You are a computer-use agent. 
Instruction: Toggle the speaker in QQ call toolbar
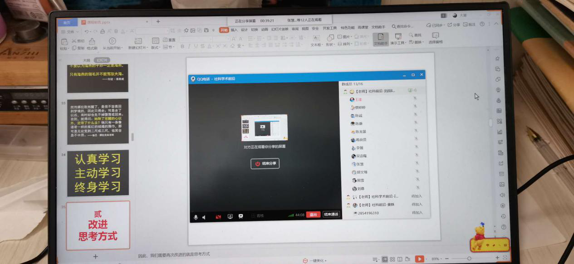click(x=204, y=217)
